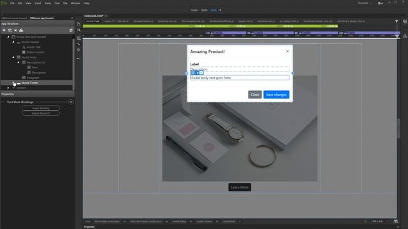Refresh the App Structure tree
The image size is (408, 229).
71,31
